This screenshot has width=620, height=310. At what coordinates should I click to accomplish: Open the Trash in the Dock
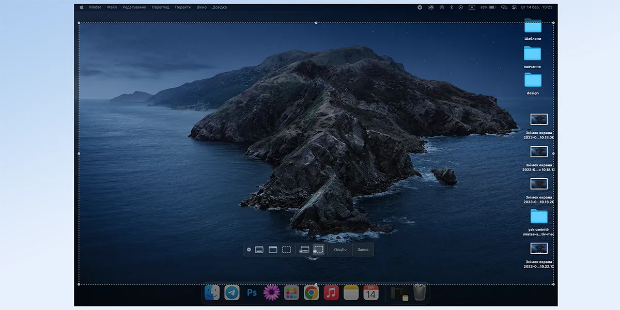(x=420, y=293)
